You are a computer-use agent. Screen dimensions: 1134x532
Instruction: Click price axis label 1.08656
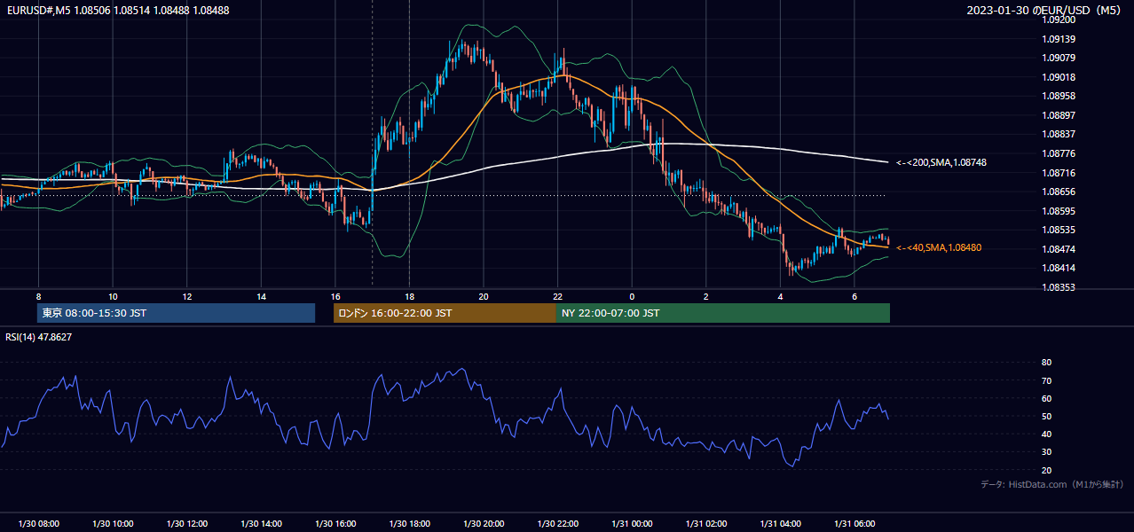1059,192
